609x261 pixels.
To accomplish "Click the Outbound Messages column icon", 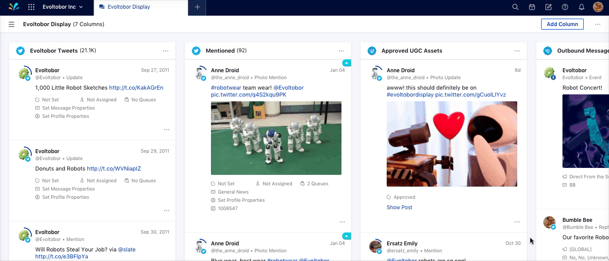I will (548, 51).
